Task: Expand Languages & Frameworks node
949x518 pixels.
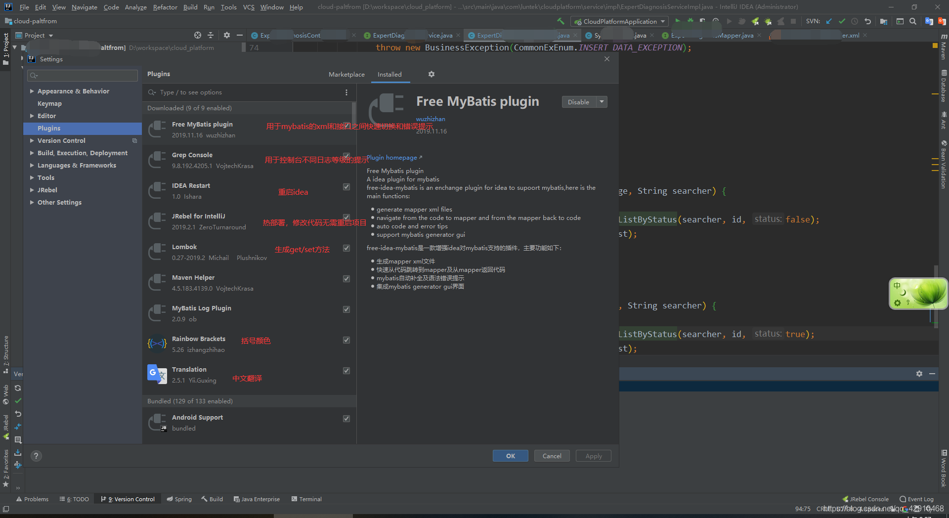Action: point(32,166)
